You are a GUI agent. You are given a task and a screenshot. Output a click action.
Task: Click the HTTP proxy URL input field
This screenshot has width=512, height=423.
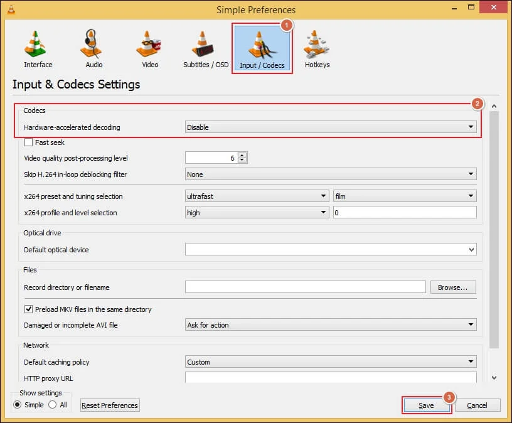tap(331, 378)
